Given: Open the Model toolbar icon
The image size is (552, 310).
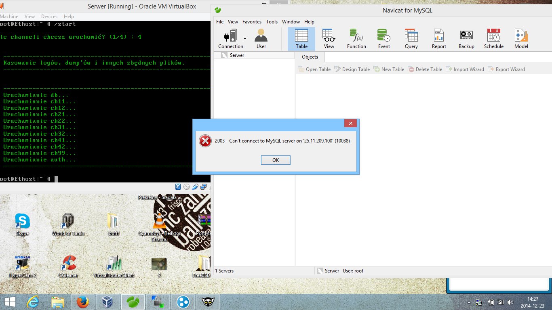Looking at the screenshot, I should [521, 39].
